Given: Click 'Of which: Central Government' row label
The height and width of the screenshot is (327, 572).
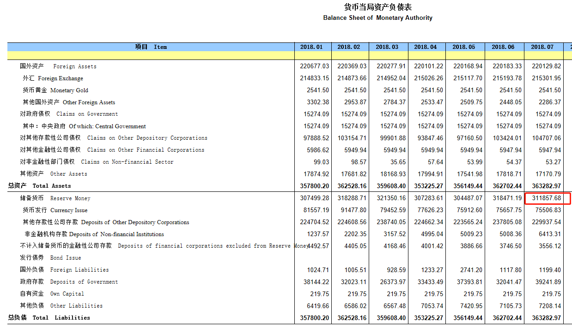Looking at the screenshot, I should point(107,126).
